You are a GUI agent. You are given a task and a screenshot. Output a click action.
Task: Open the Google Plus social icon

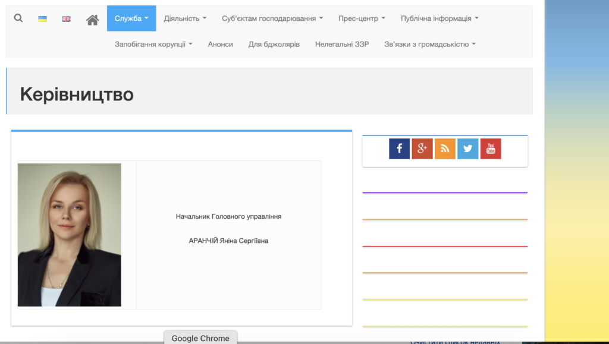[x=422, y=149]
